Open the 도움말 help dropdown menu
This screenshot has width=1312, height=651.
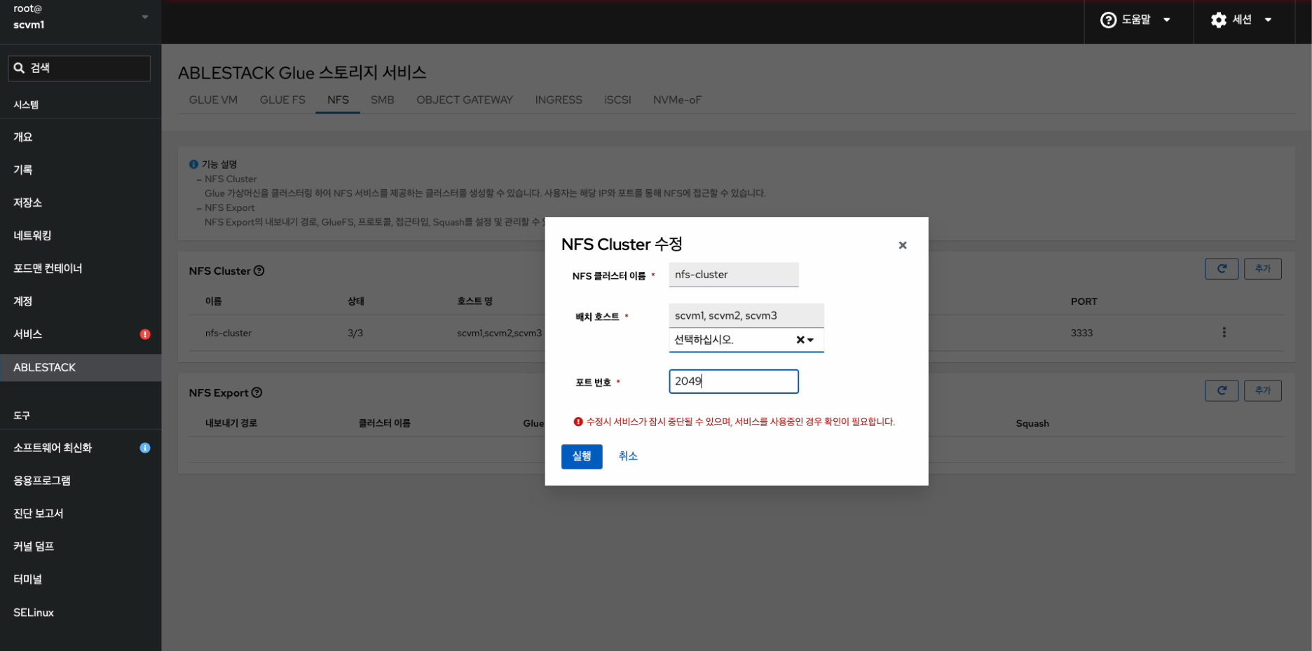tap(1135, 20)
